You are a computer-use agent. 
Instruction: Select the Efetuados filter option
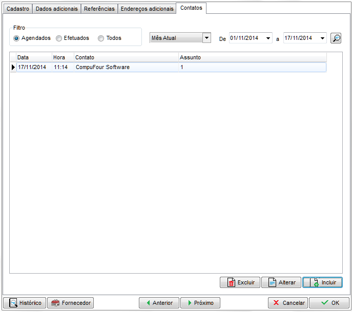pyautogui.click(x=59, y=38)
